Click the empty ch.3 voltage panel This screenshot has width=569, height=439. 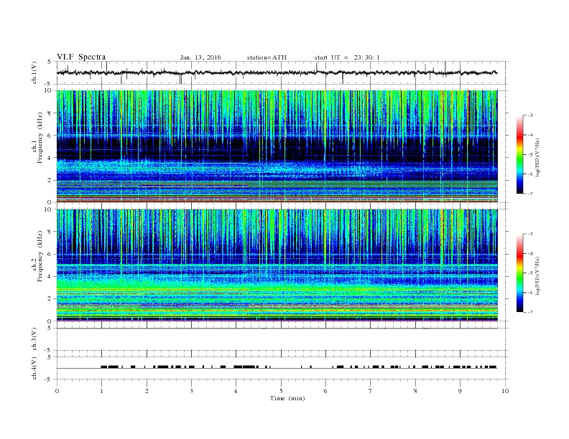tap(282, 339)
